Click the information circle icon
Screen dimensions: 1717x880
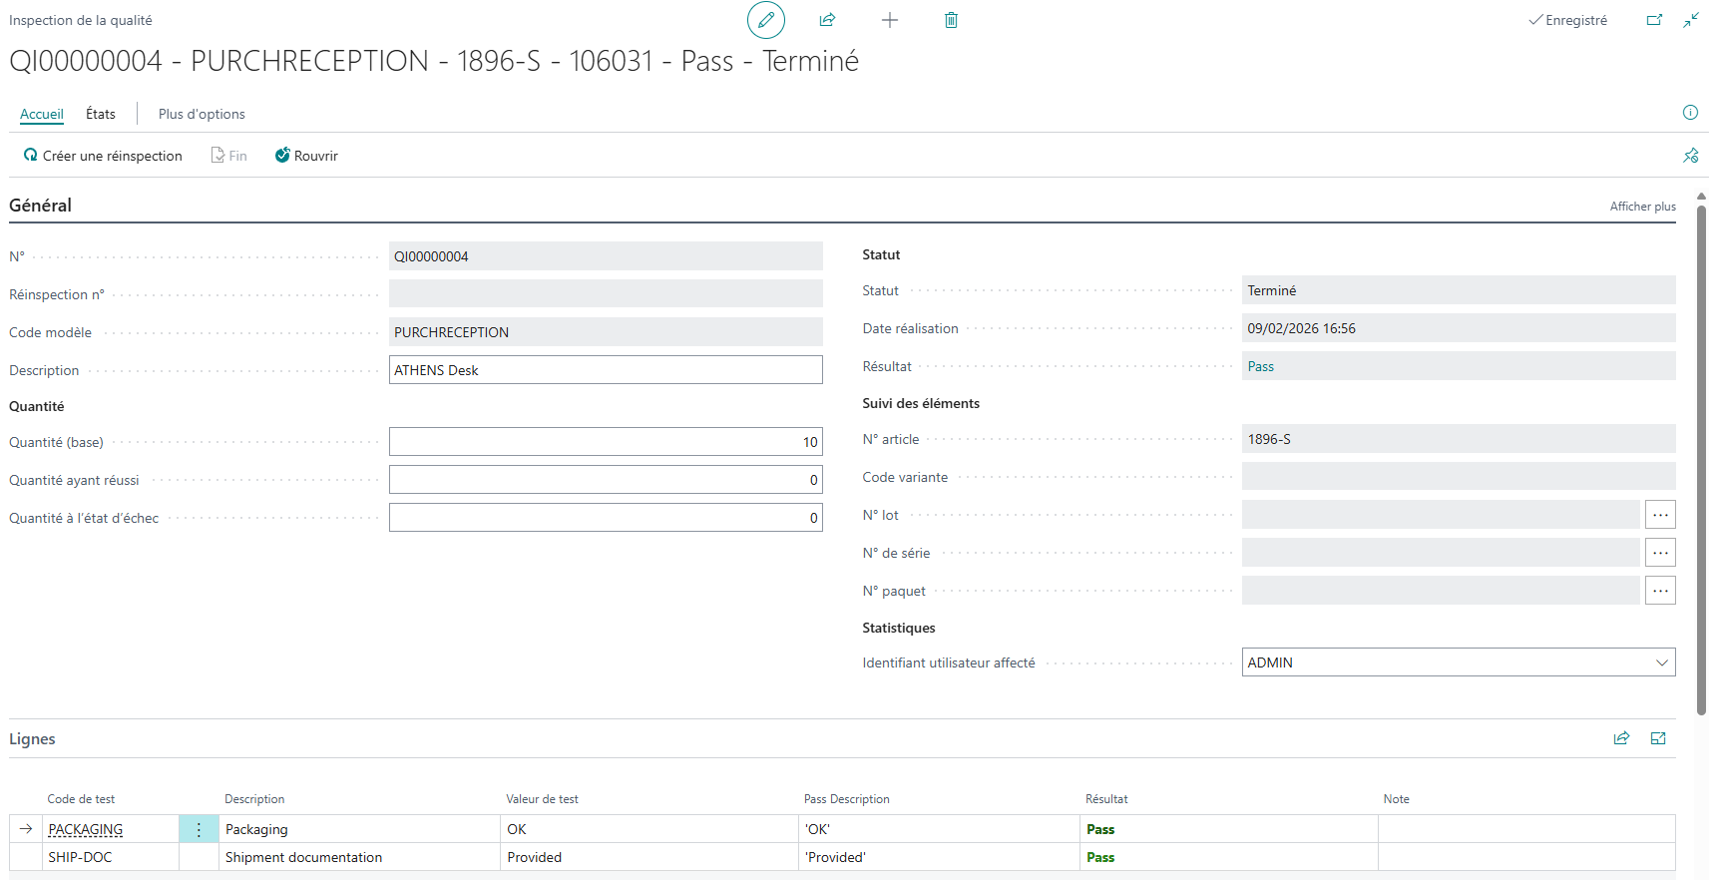1690,113
